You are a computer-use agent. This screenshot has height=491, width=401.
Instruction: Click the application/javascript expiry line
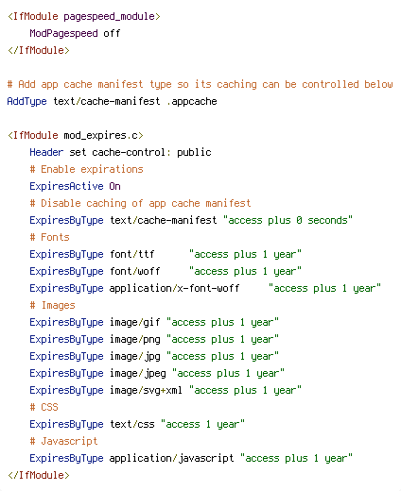pos(191,458)
